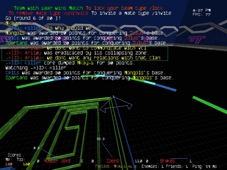The image size is (227, 170).
Task: Click the 0.9 rubber value readout
Action: [36, 148]
